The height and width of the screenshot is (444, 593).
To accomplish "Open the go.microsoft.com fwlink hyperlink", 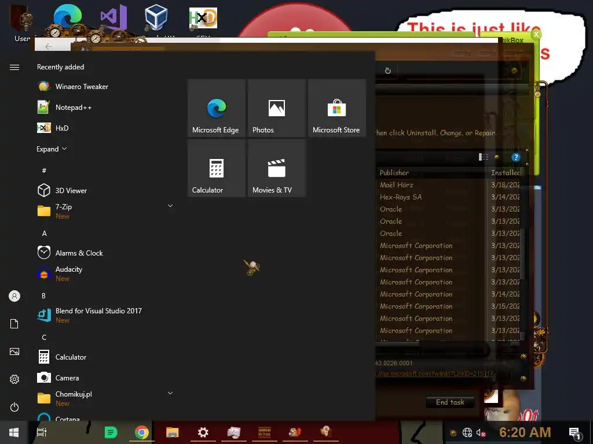I will [435, 373].
